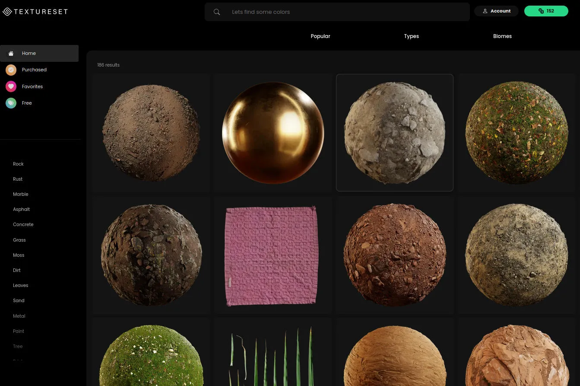This screenshot has height=386, width=580.
Task: Open the beige sandy gravel sphere texture
Action: [517, 255]
